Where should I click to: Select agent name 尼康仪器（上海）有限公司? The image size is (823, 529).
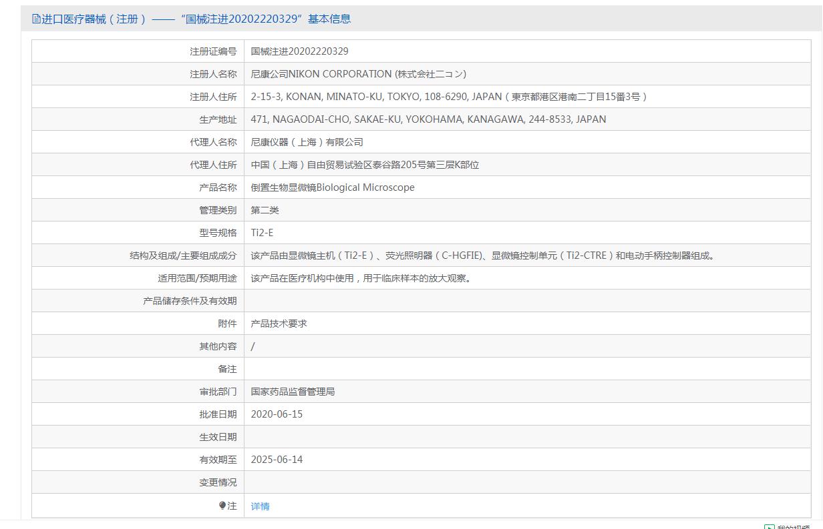pos(307,142)
